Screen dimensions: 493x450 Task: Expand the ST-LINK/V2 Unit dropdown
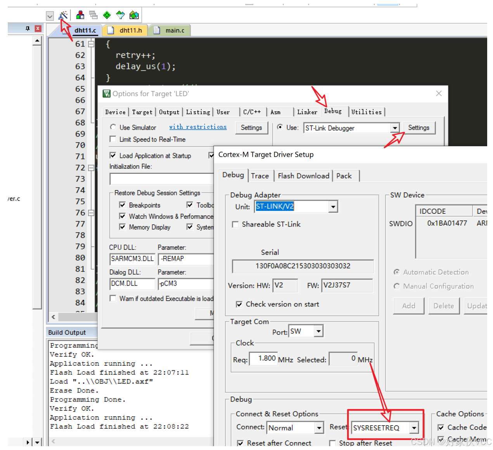(333, 207)
